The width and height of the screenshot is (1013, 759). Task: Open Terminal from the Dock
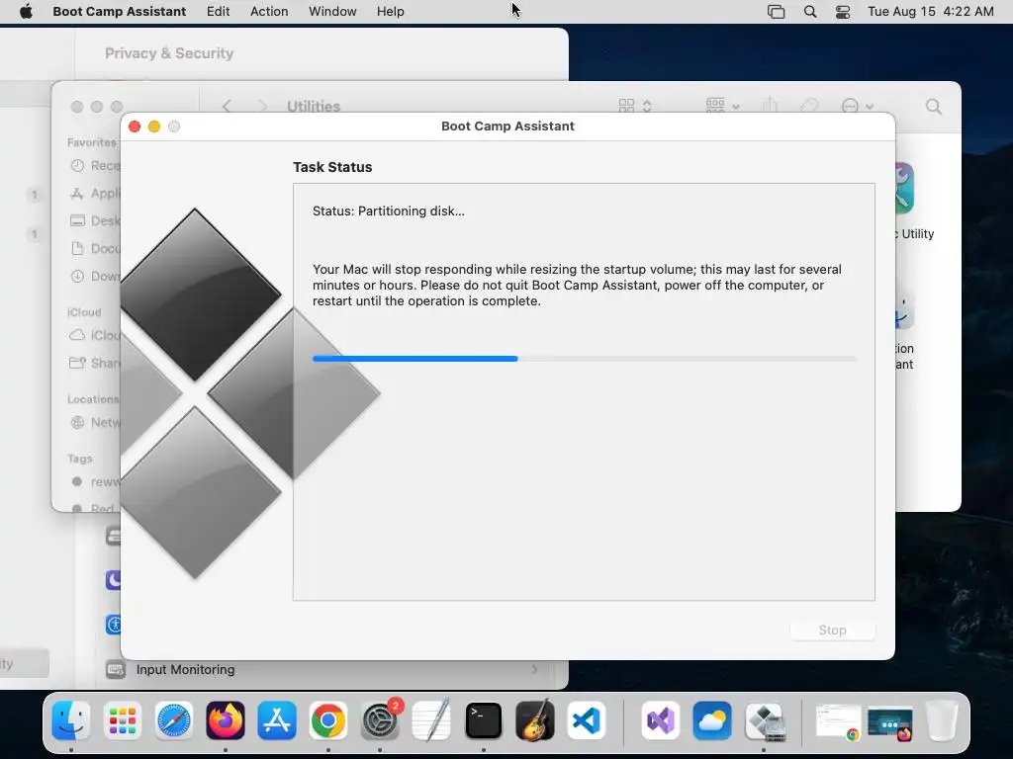point(483,720)
